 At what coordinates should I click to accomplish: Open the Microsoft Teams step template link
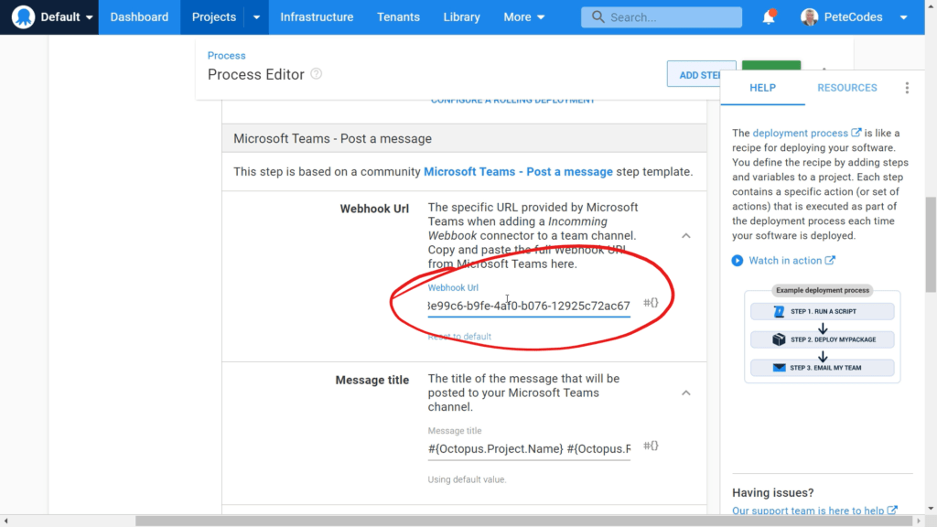(518, 172)
